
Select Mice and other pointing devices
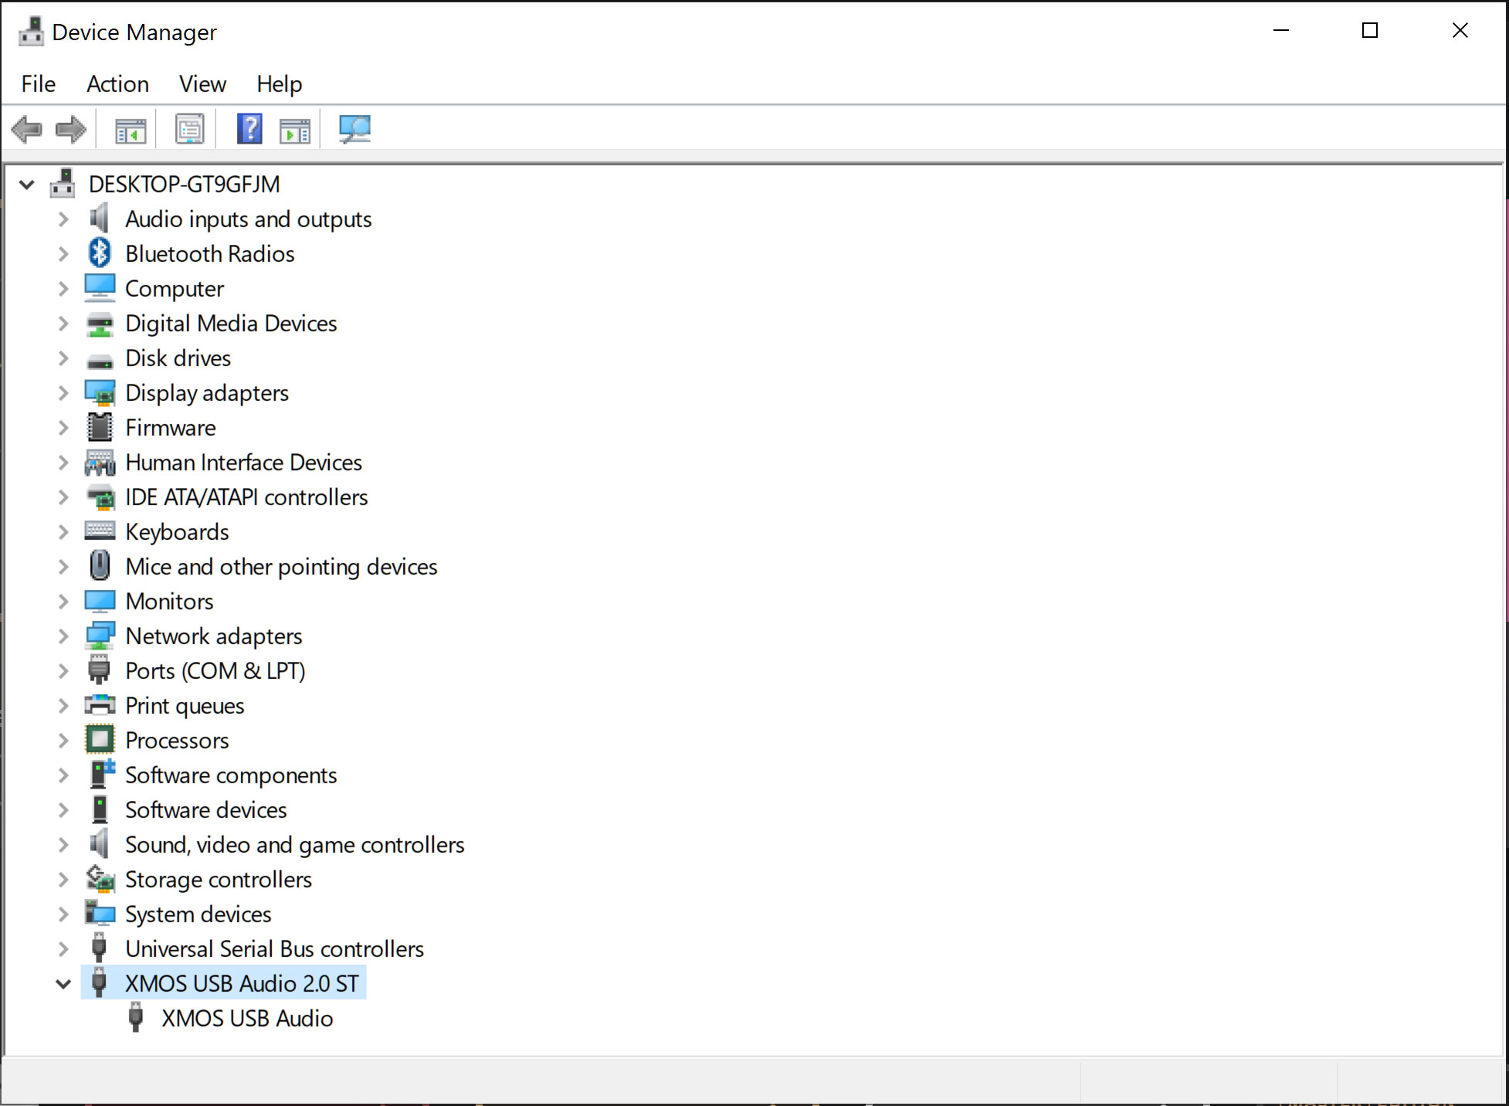point(281,567)
